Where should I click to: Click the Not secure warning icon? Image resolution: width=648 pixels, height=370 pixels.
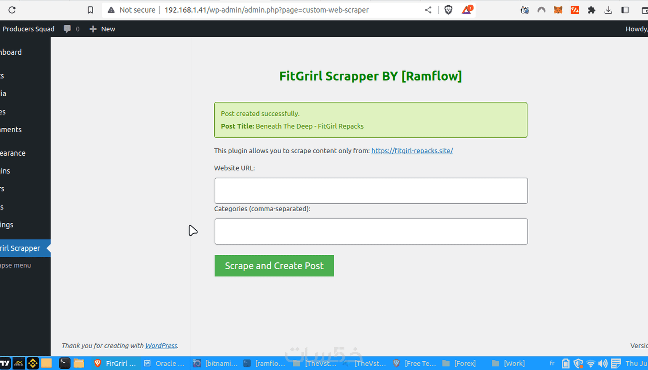point(111,10)
